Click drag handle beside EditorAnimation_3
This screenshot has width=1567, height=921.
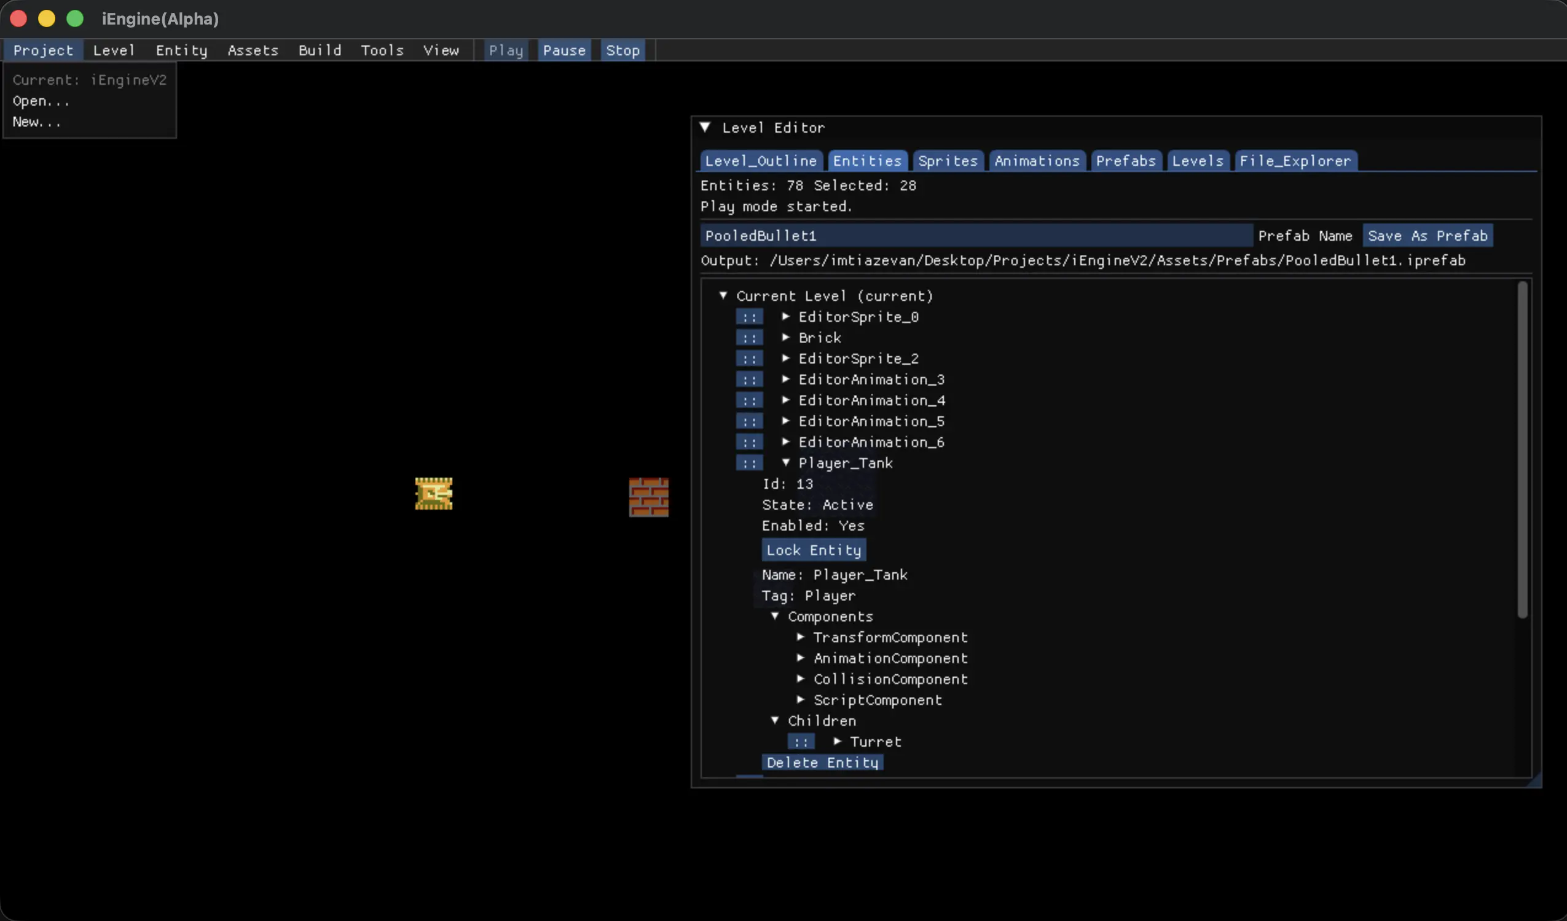pos(749,379)
